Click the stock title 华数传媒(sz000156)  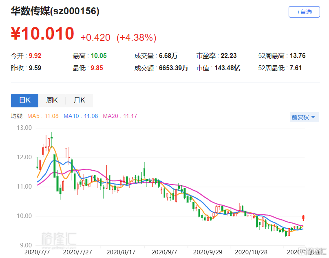pos(55,11)
